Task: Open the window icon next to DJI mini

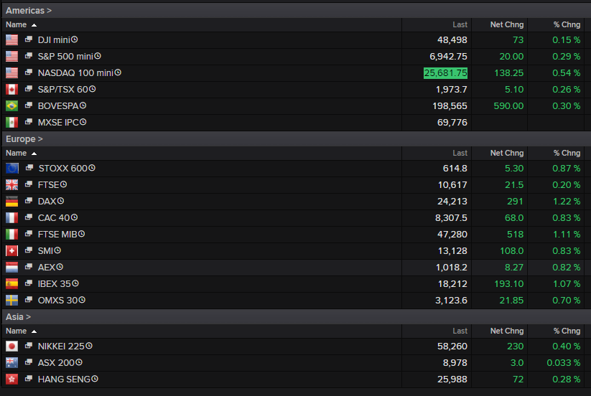Action: [x=29, y=39]
